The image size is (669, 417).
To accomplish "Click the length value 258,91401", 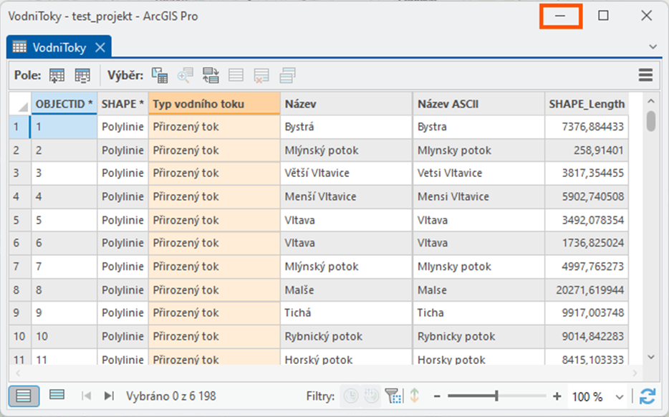I will pyautogui.click(x=587, y=150).
